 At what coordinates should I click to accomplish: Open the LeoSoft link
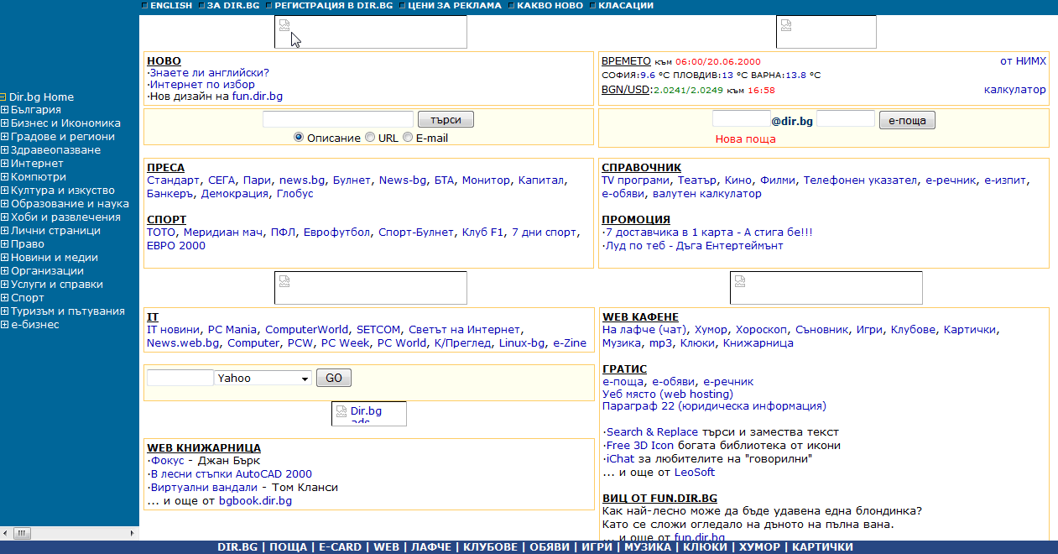(x=695, y=473)
